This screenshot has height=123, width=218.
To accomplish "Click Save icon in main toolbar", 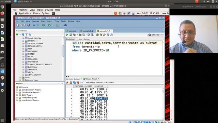I will (x=25, y=25).
